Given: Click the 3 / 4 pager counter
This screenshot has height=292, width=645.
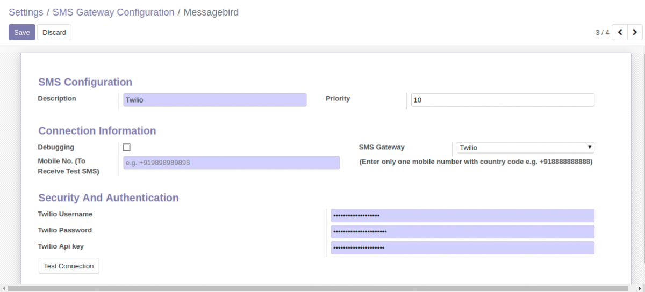Looking at the screenshot, I should [x=602, y=32].
